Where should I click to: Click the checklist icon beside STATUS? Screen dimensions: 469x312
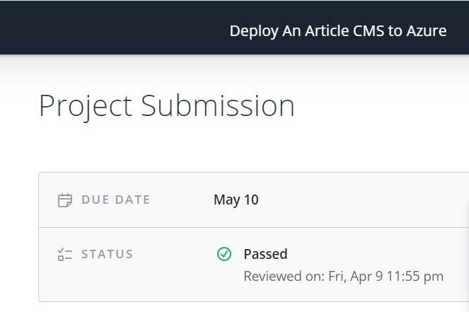click(65, 255)
